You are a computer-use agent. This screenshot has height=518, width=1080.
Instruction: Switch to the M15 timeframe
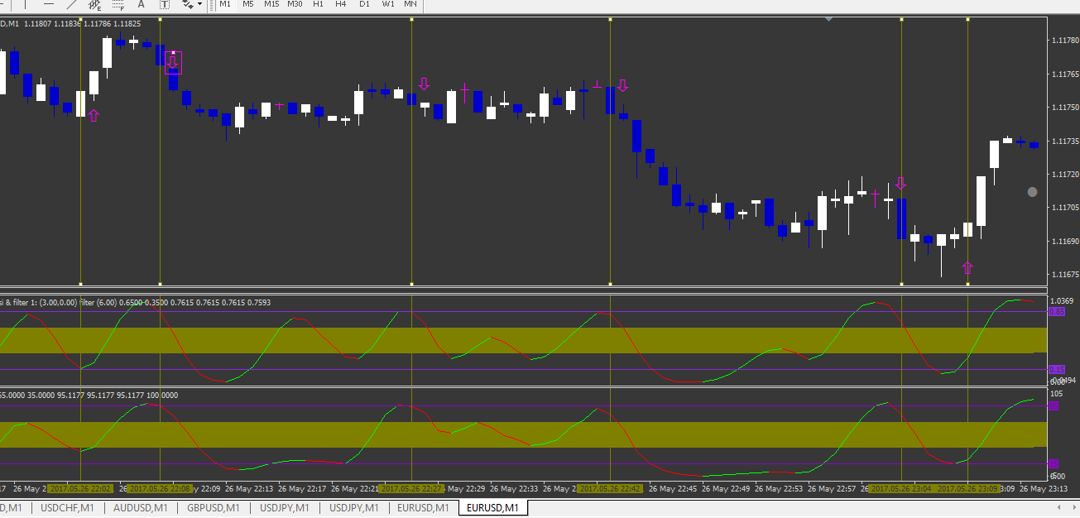271,4
